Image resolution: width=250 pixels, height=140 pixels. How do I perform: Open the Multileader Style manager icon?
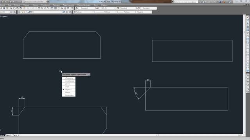tap(138, 8)
